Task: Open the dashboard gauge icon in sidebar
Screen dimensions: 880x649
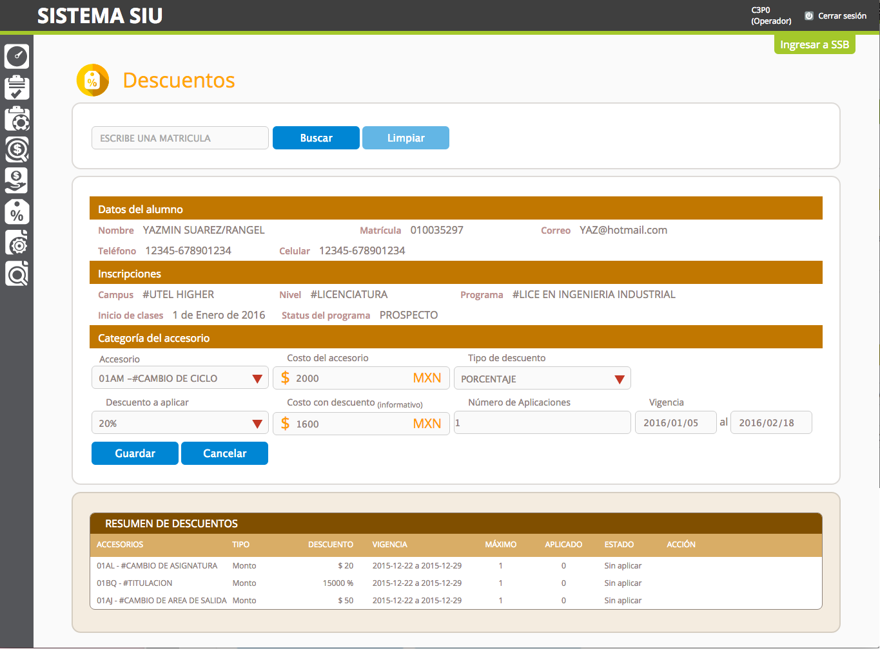Action: pyautogui.click(x=17, y=57)
